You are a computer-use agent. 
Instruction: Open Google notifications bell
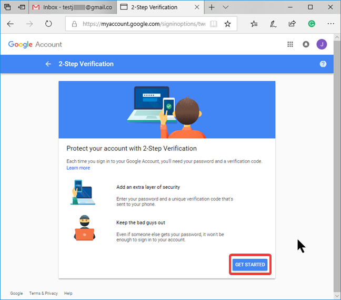tap(306, 44)
